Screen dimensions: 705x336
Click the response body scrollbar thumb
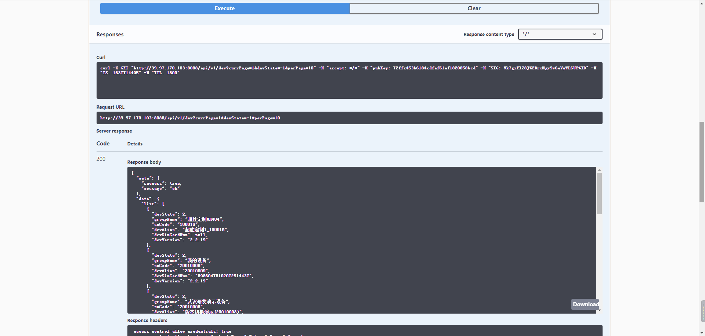click(599, 194)
